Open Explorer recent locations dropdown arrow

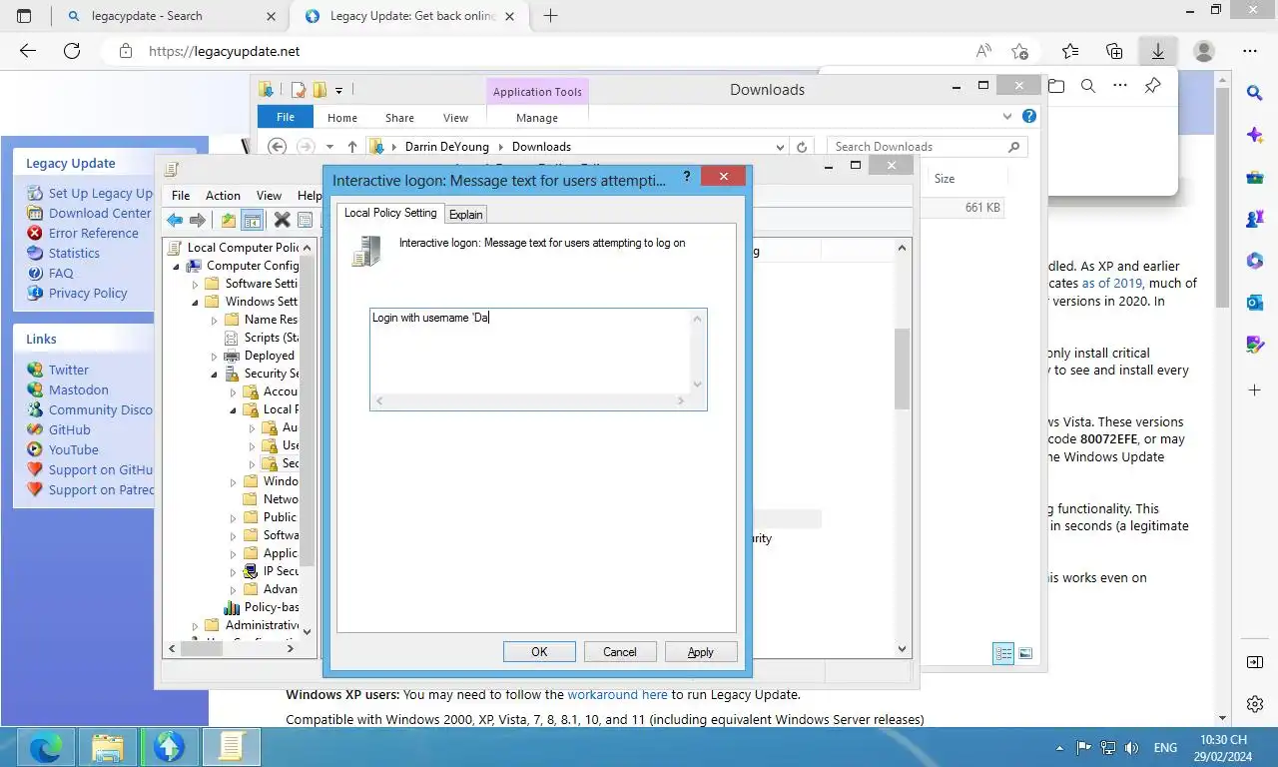pyautogui.click(x=330, y=146)
